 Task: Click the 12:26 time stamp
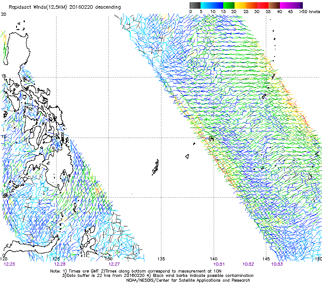[60, 264]
